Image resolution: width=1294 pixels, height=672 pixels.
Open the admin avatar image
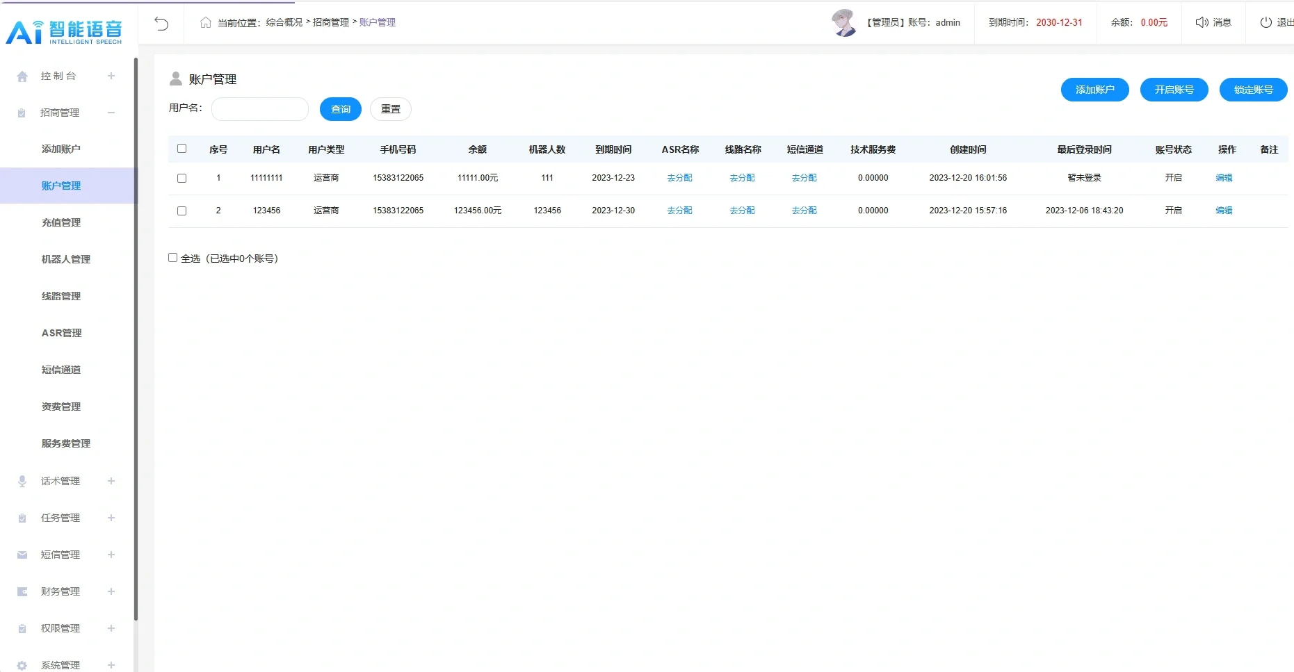pyautogui.click(x=843, y=22)
